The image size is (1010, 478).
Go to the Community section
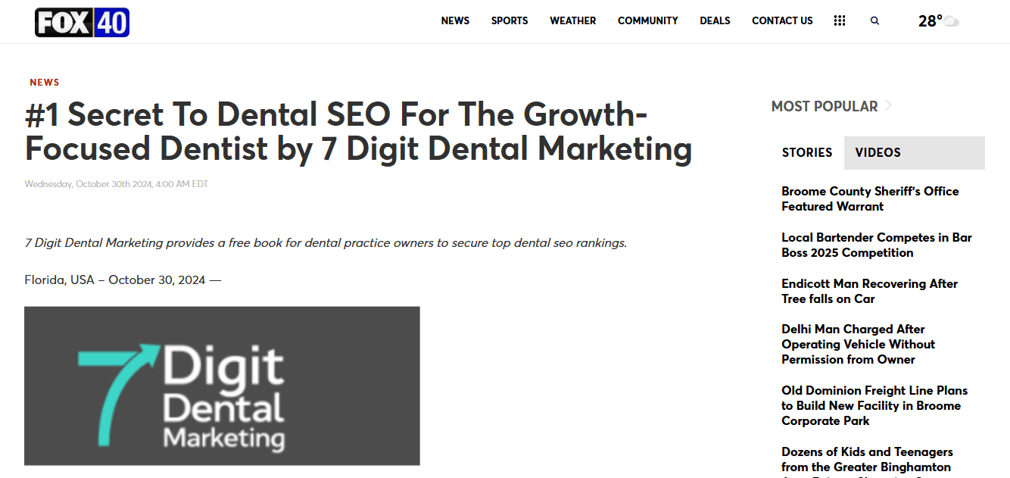click(x=647, y=20)
